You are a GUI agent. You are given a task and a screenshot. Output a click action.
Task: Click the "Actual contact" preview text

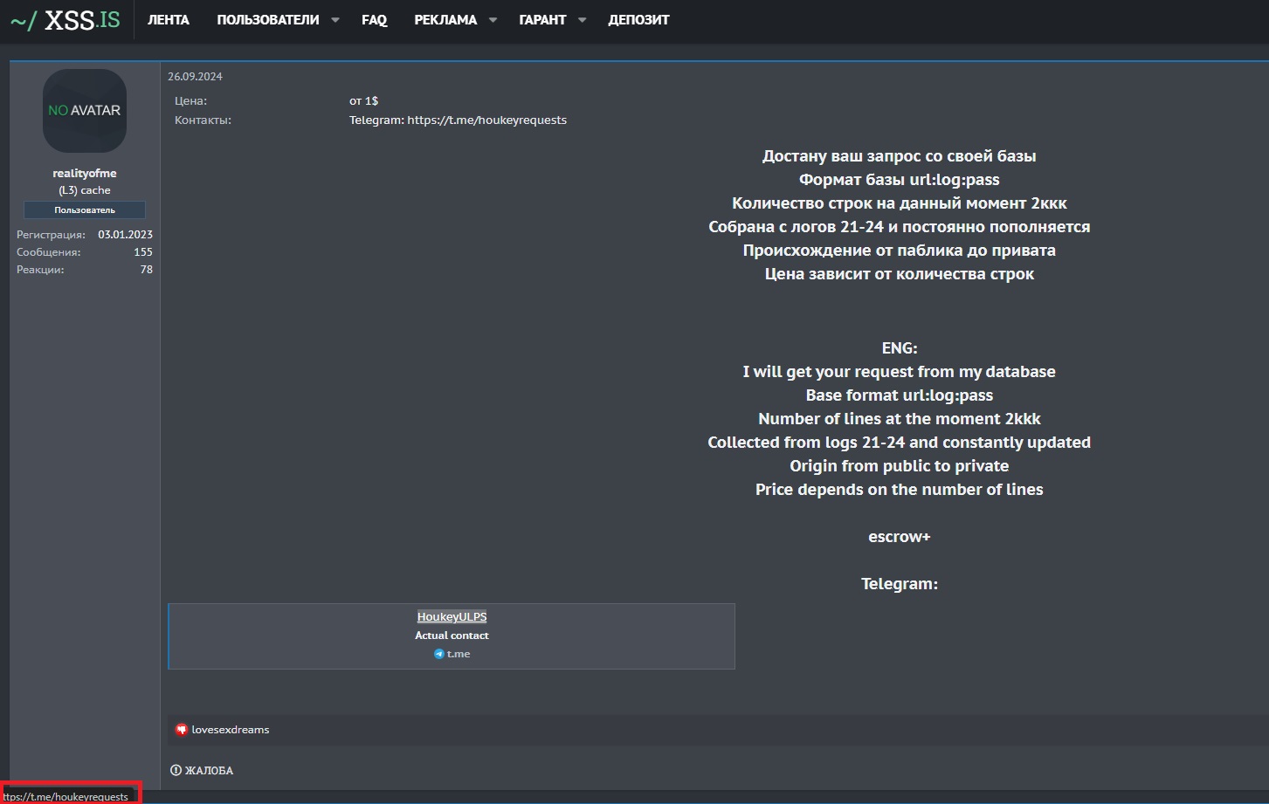pyautogui.click(x=452, y=636)
